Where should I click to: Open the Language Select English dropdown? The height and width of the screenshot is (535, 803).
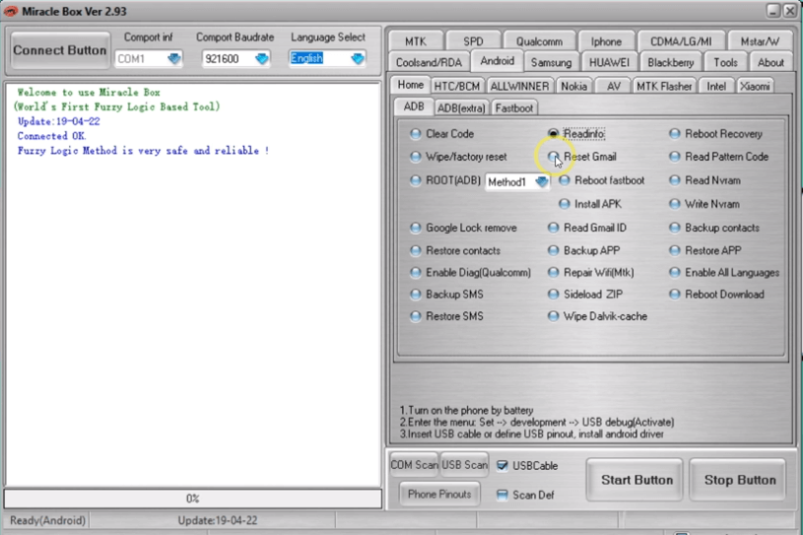(327, 58)
